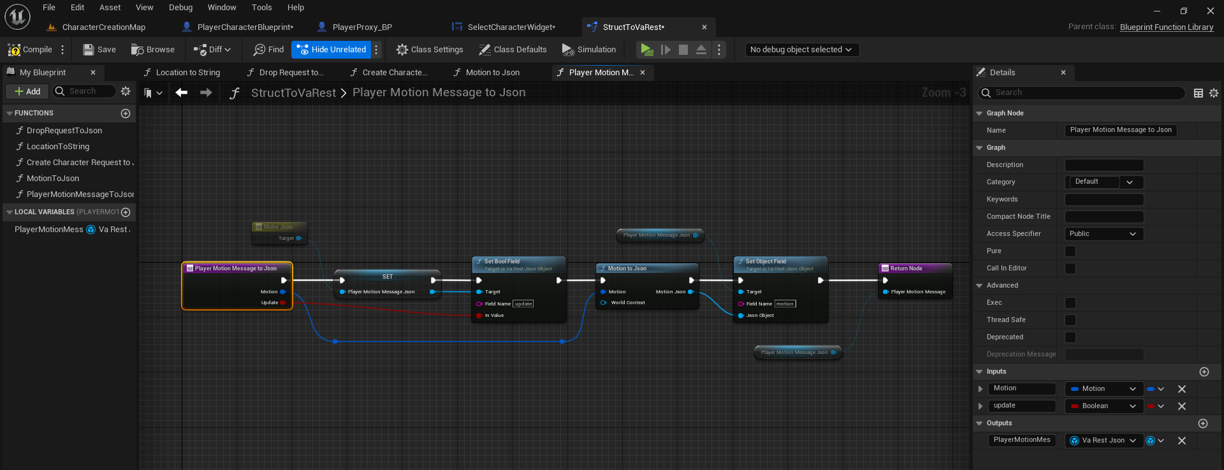The image size is (1224, 470).
Task: Remove the update input parameter
Action: [x=1182, y=406]
